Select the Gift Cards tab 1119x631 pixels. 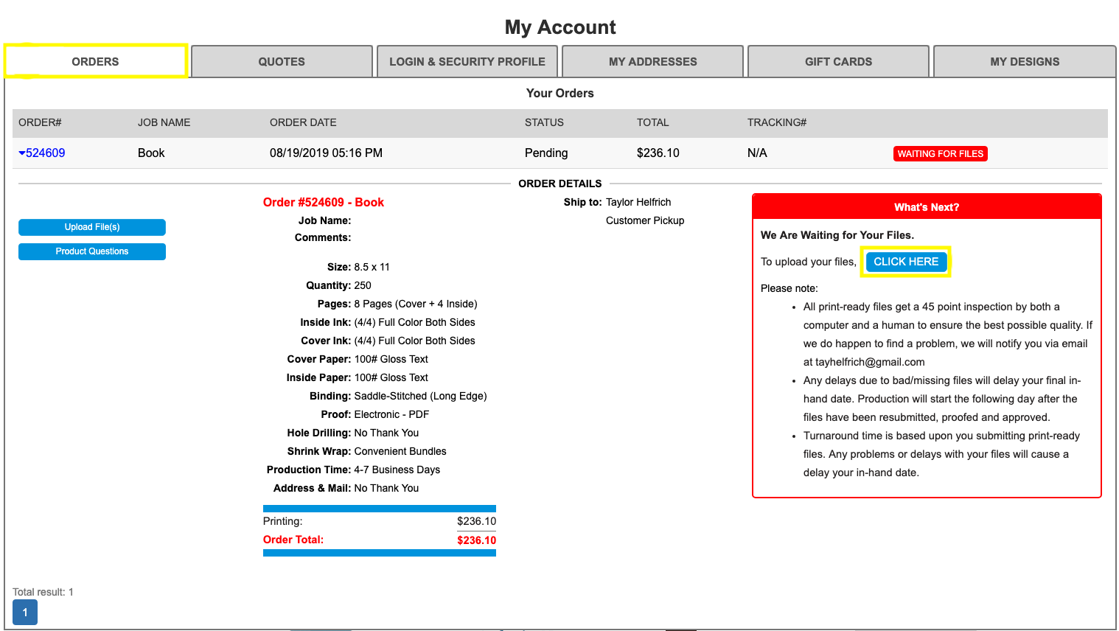[x=838, y=62]
